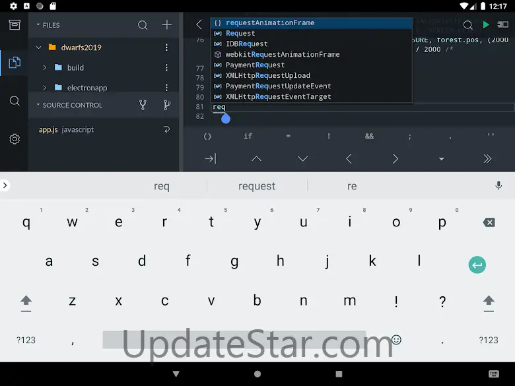515x386 pixels.
Task: Tap keyboard suggestion 're'
Action: coord(352,186)
